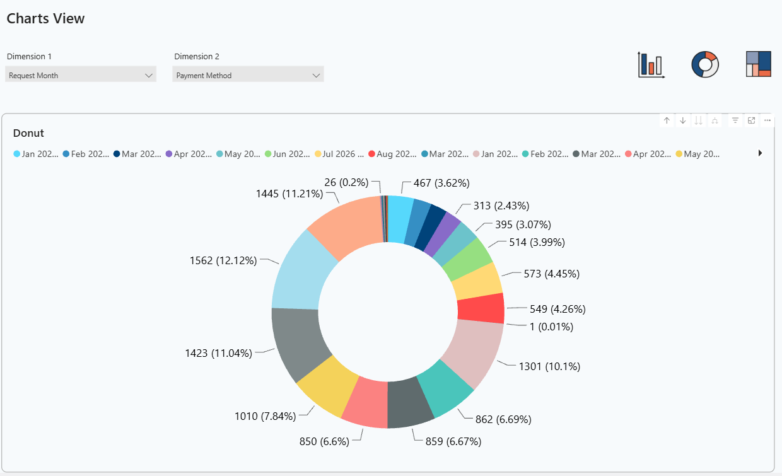Select the Jul 2026 legend item

[x=339, y=154]
